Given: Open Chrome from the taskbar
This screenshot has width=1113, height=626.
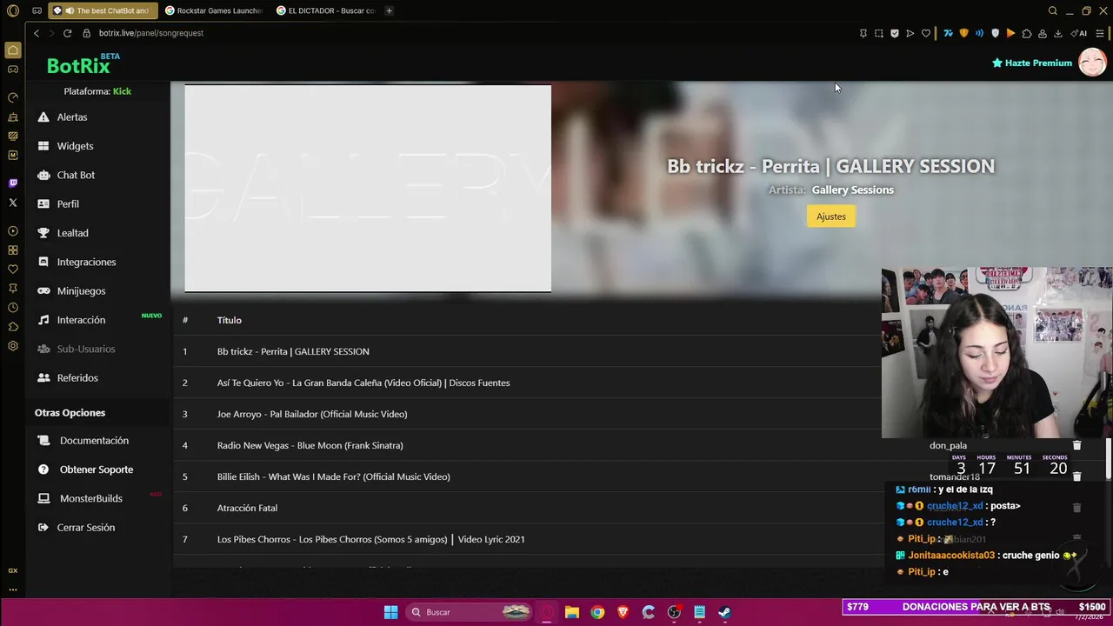Looking at the screenshot, I should (597, 612).
